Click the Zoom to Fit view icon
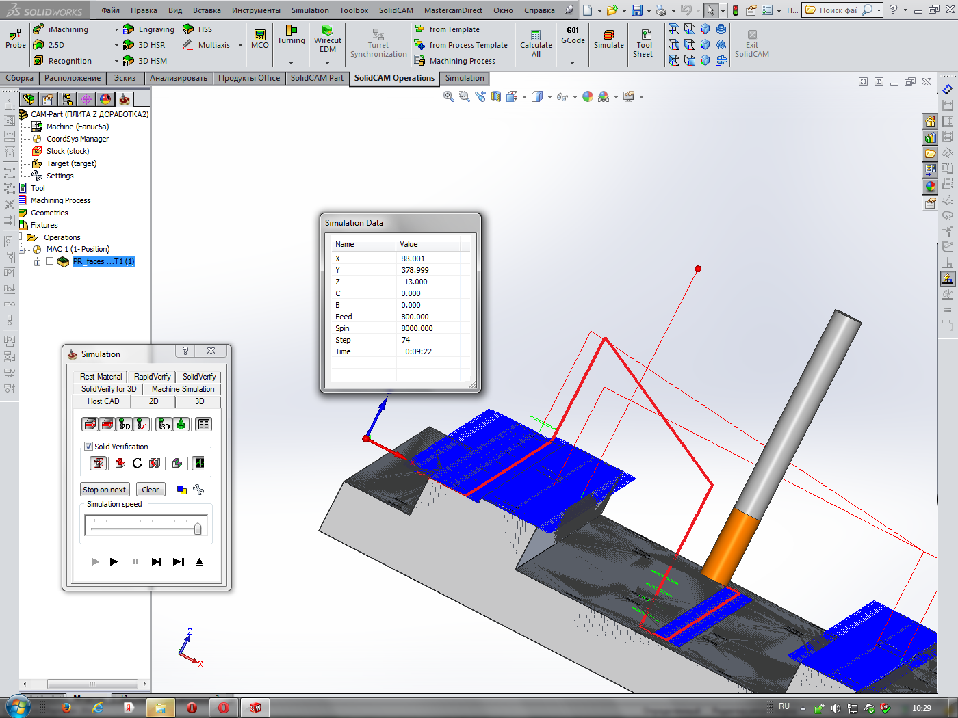Image resolution: width=958 pixels, height=718 pixels. pos(449,96)
